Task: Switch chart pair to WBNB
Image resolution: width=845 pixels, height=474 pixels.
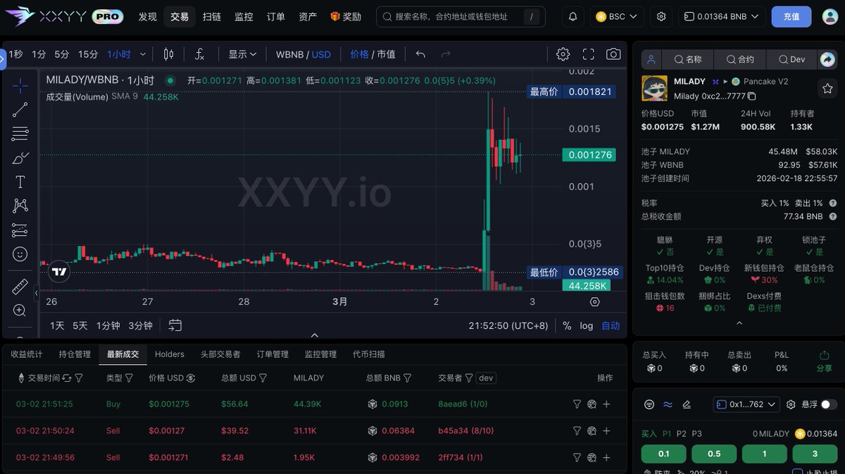Action: point(289,54)
